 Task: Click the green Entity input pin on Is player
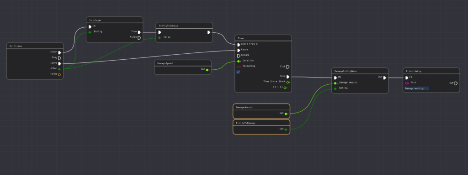tap(90, 32)
